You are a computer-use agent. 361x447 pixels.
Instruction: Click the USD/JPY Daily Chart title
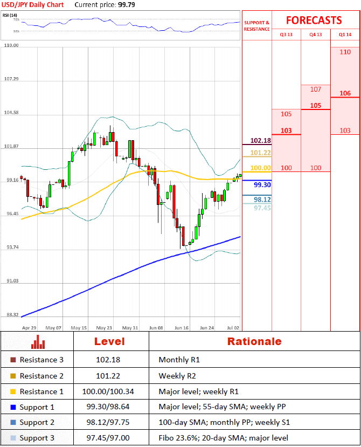tap(33, 5)
